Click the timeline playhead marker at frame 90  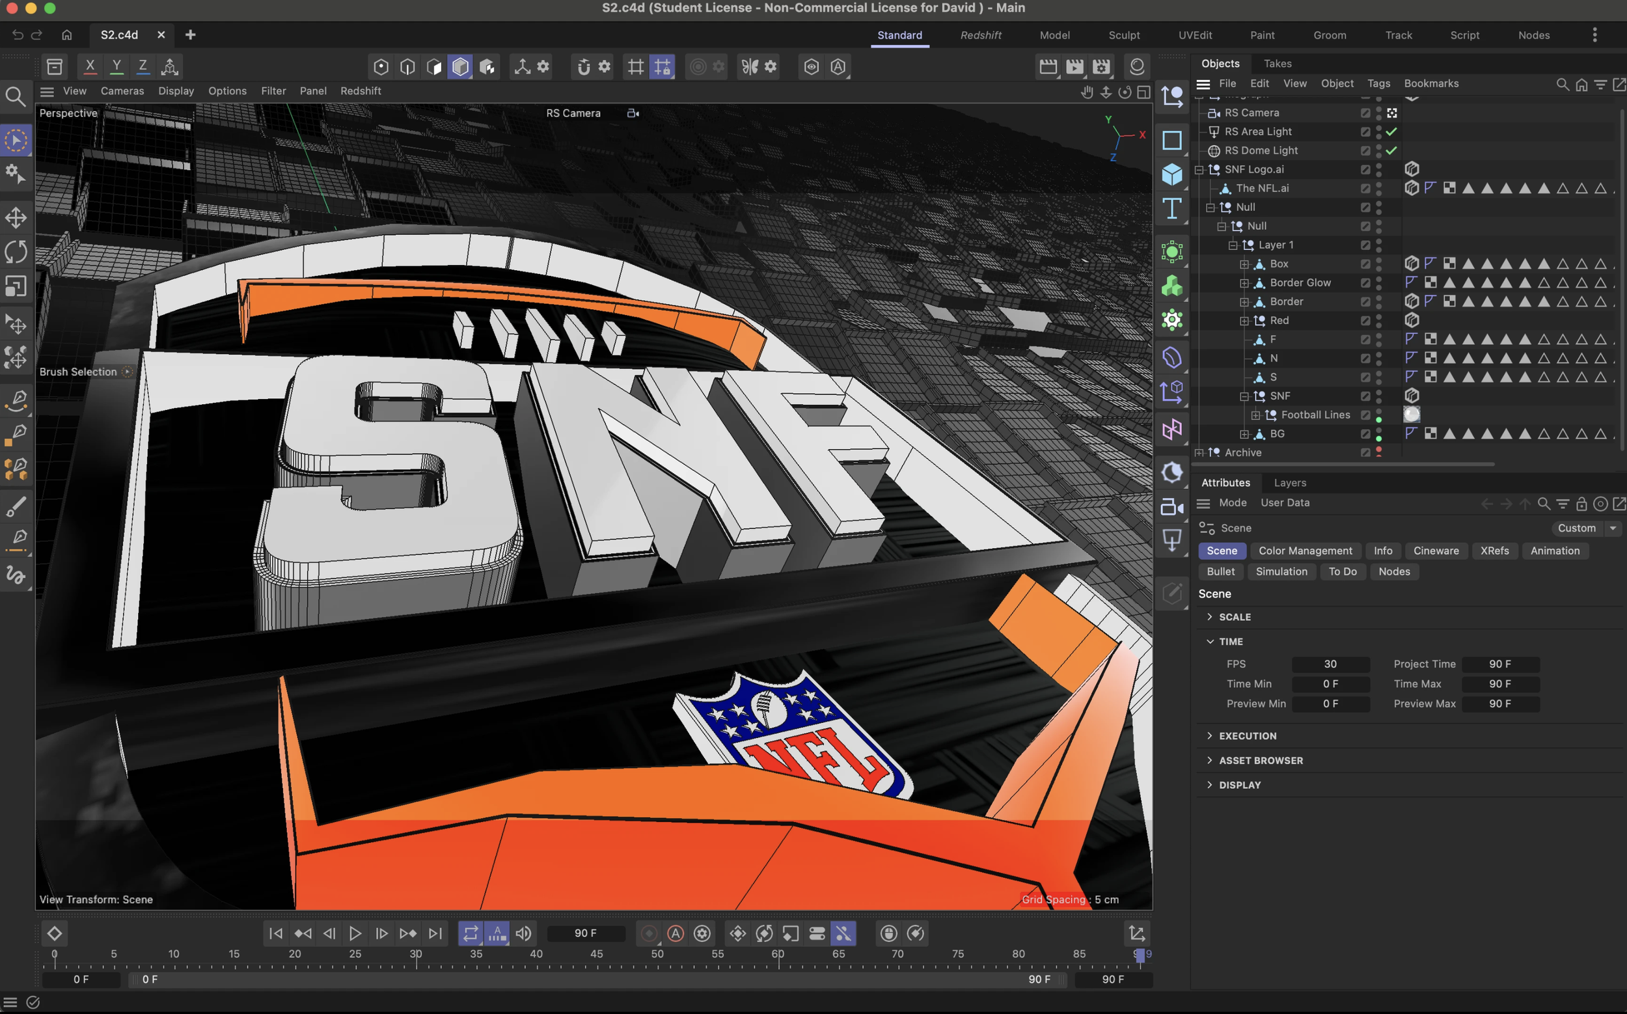click(1140, 954)
